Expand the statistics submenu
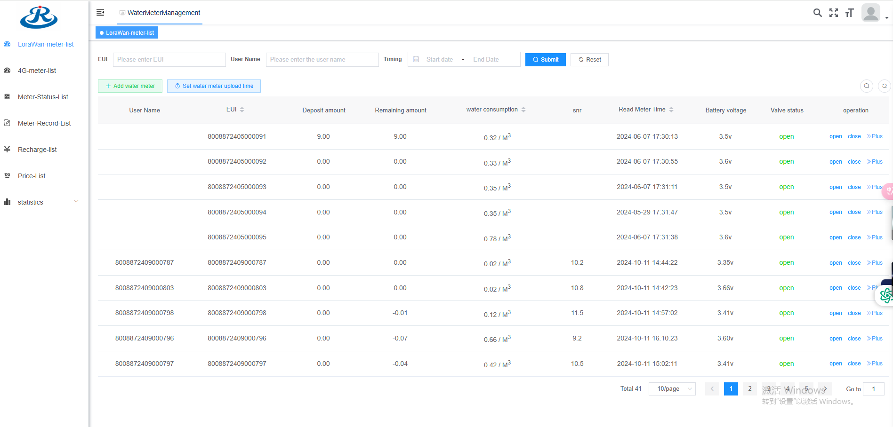893x427 pixels. coord(44,202)
